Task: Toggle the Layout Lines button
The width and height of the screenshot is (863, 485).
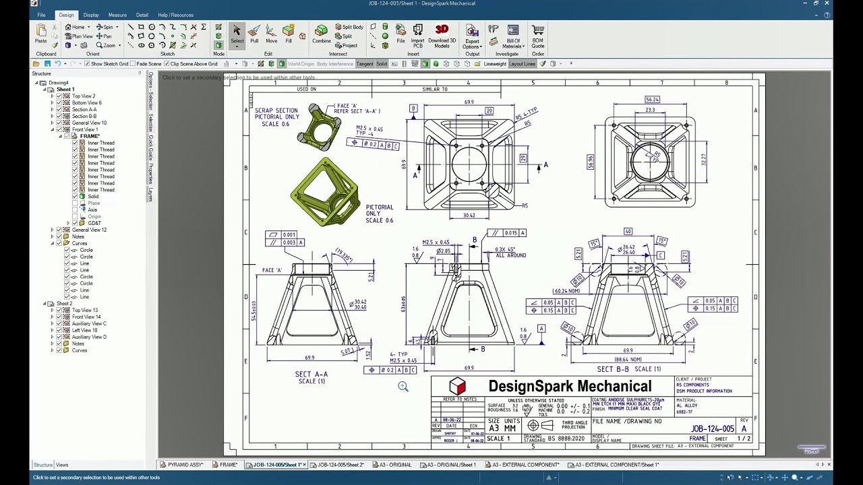Action: pos(522,64)
